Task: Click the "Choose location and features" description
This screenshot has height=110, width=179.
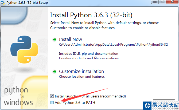Action: coord(82,77)
